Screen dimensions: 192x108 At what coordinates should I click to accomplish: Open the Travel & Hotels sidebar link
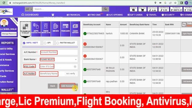[x=6, y=60]
